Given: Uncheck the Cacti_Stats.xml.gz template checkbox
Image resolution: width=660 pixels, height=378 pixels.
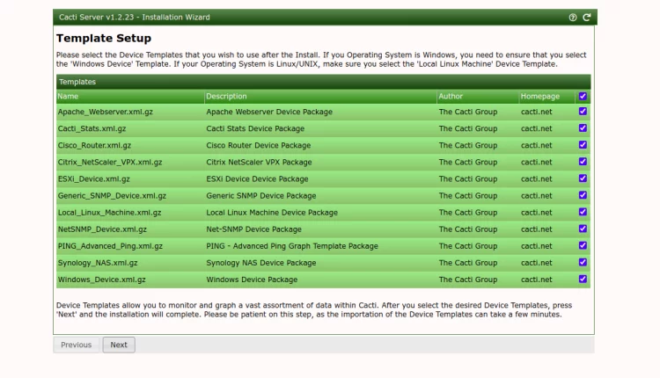Looking at the screenshot, I should click(x=583, y=128).
